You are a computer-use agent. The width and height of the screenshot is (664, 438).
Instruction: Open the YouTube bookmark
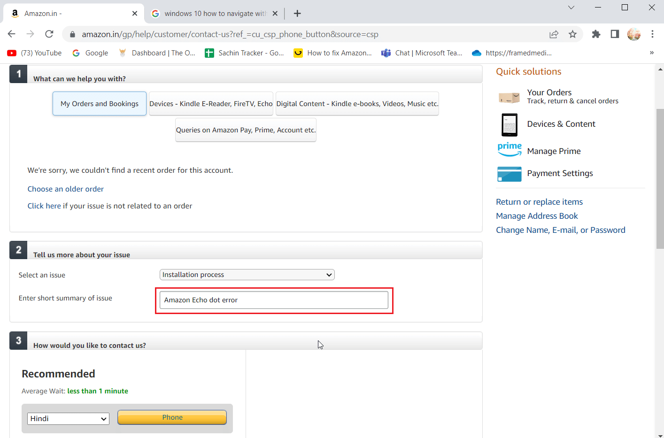click(35, 53)
